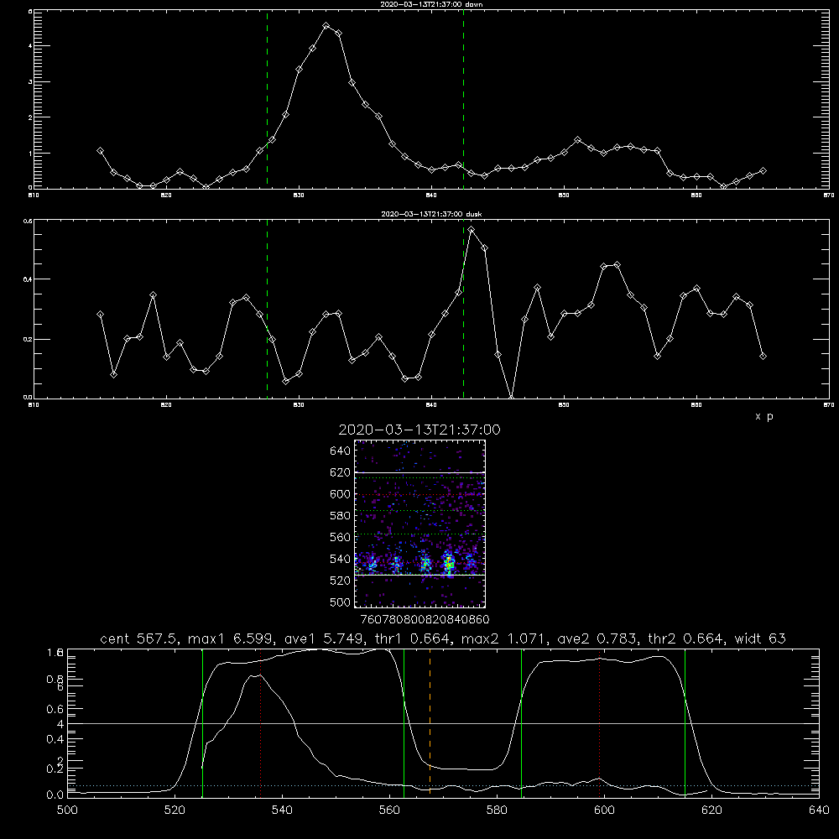Screen dimensions: 839x839
Task: Click the upper white horizontal line in heatmap
Action: point(419,472)
